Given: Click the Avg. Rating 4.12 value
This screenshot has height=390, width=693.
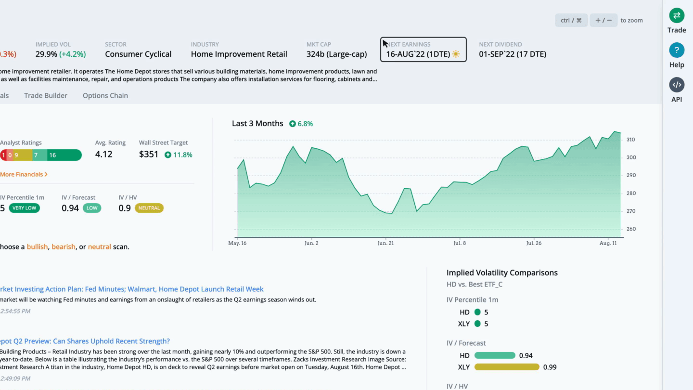Looking at the screenshot, I should click(x=104, y=155).
